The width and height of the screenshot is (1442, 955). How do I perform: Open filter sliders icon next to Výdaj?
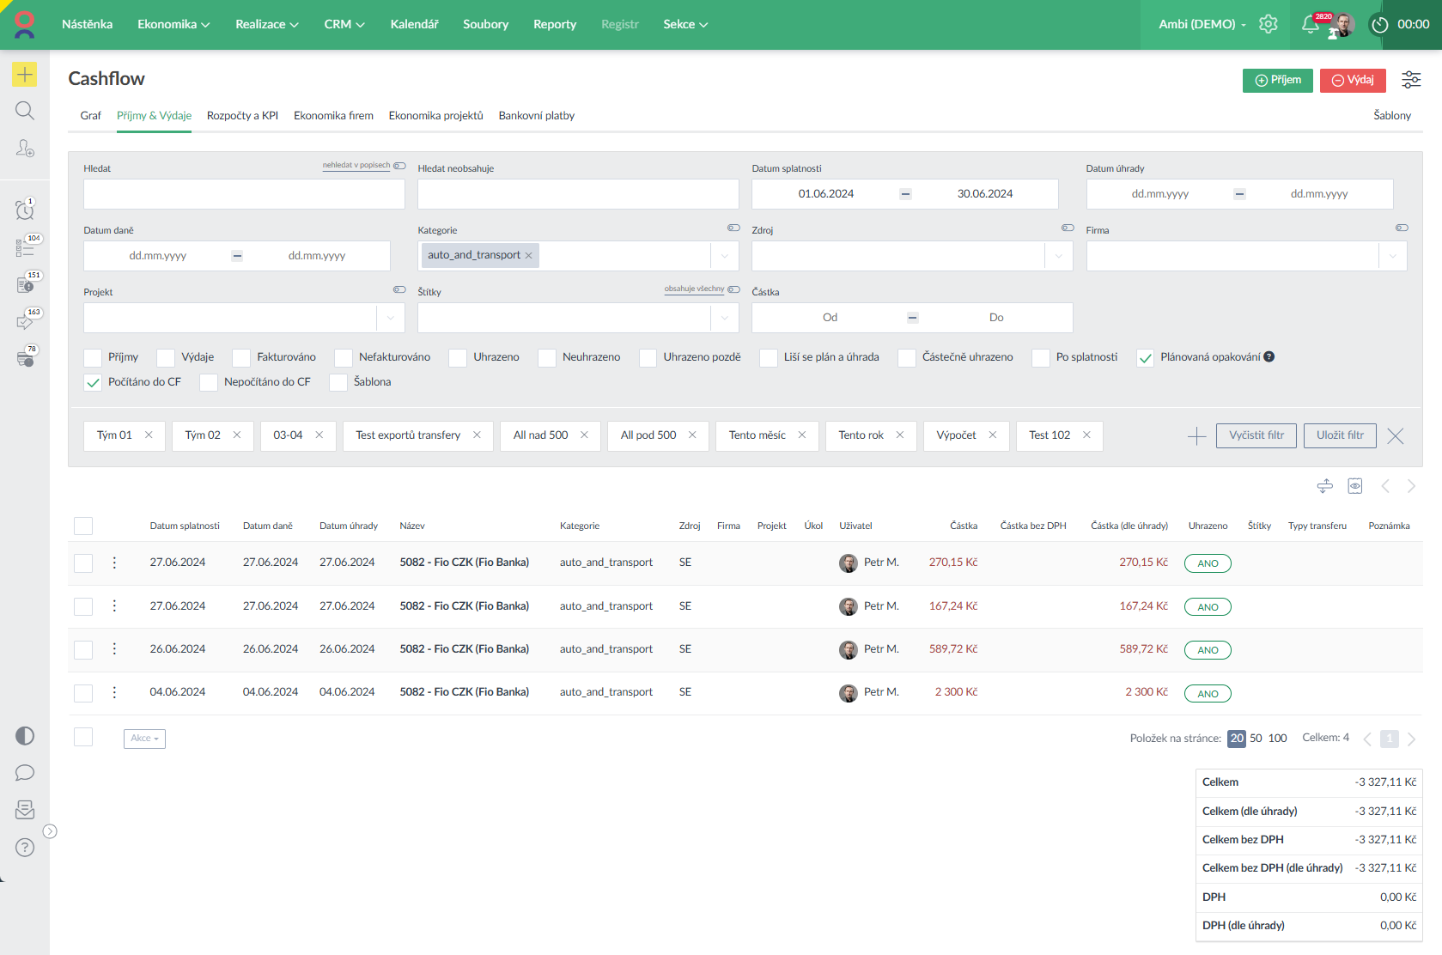click(1410, 80)
